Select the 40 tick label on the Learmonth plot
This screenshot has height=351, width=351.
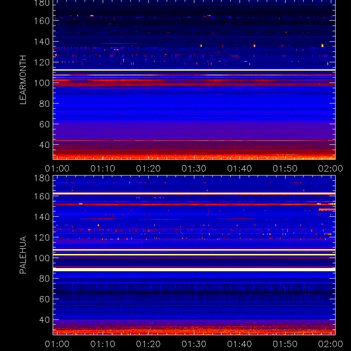44,145
